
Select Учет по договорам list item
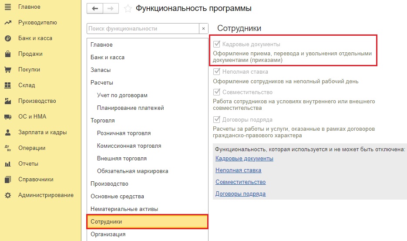click(148, 95)
